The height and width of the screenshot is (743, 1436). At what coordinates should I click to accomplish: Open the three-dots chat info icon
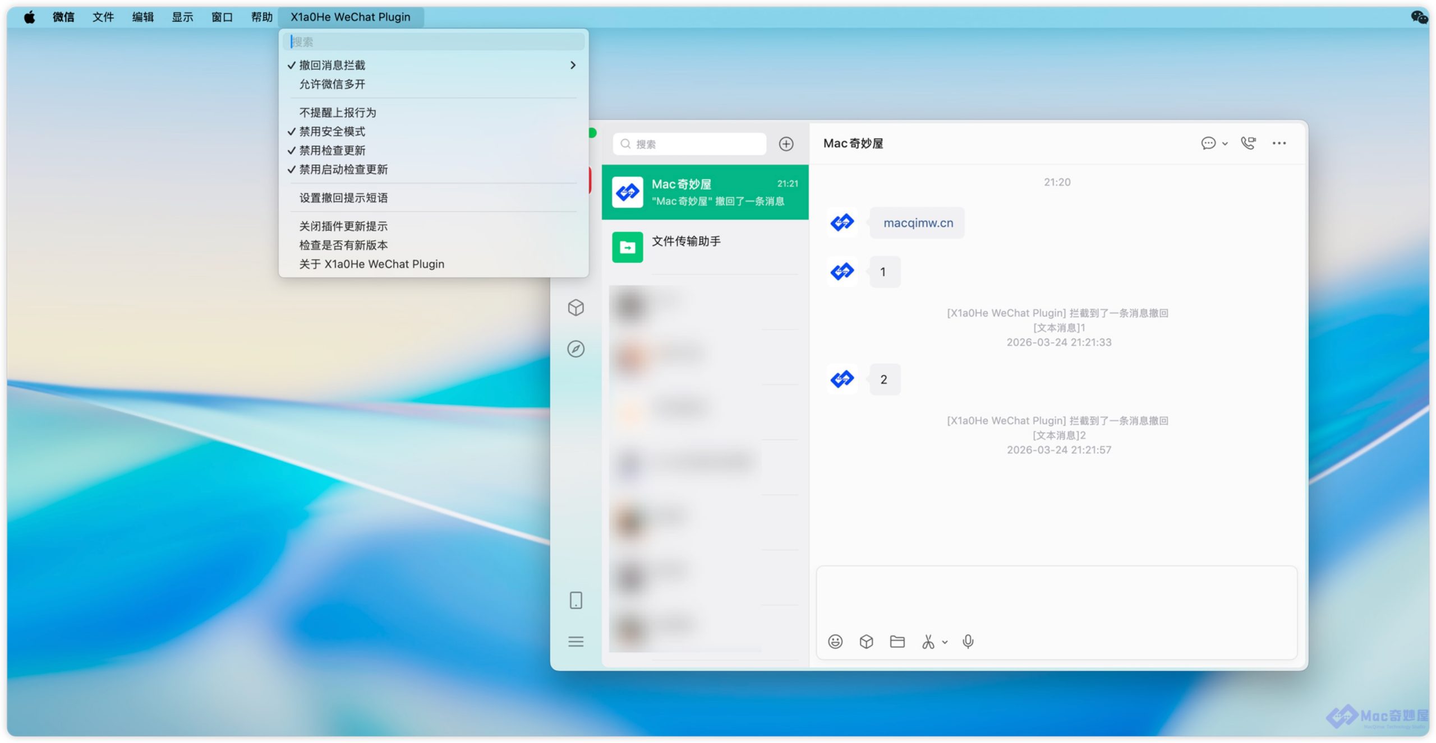(1279, 143)
